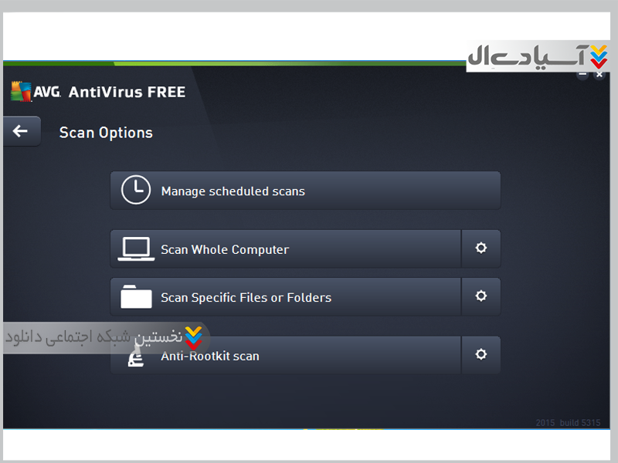This screenshot has width=618, height=463.
Task: Open settings gear for Scan Specific Files or Folders
Action: point(480,296)
